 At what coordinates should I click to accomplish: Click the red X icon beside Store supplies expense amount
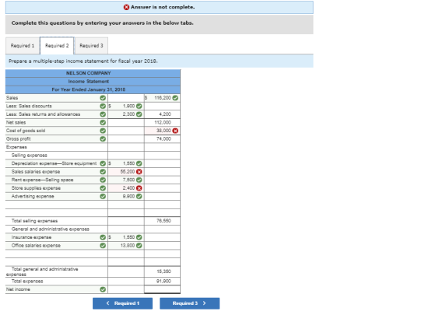coord(139,188)
